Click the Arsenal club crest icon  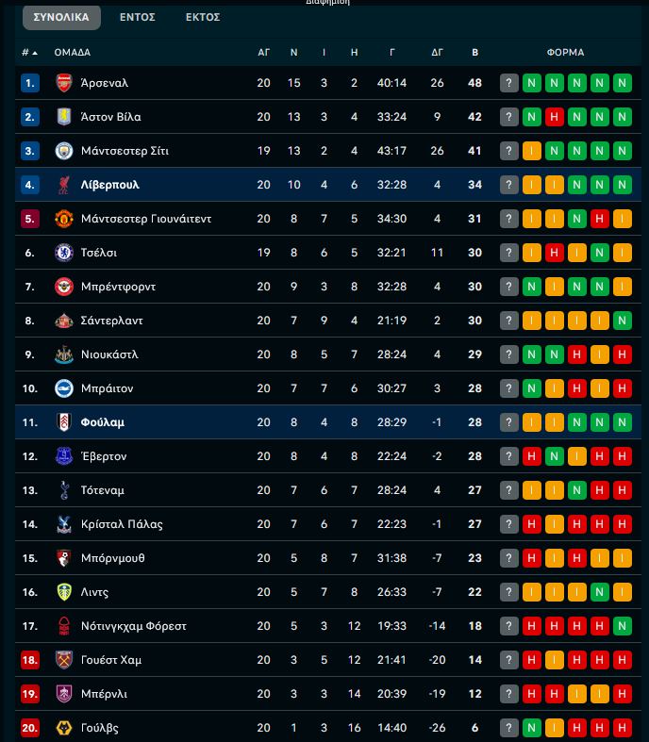click(64, 83)
